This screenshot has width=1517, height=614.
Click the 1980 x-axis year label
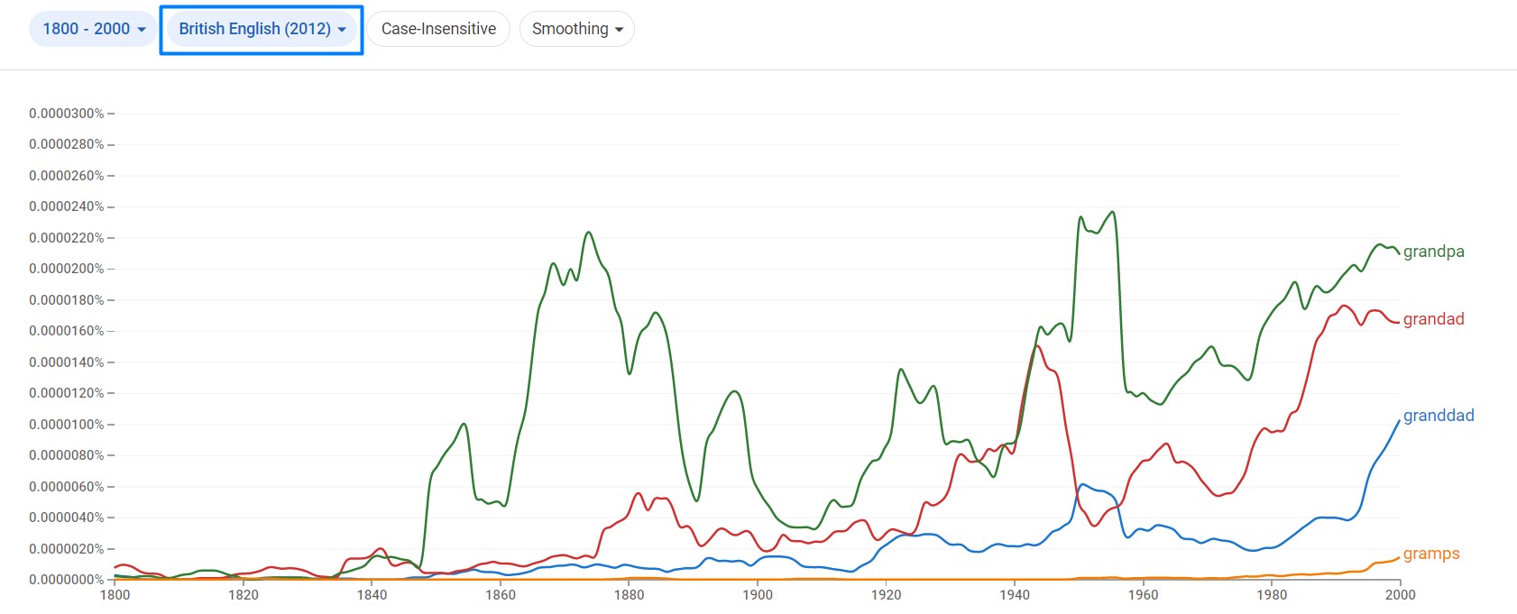tap(1272, 595)
